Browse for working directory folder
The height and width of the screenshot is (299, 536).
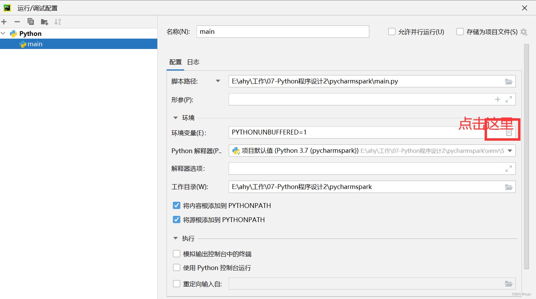click(x=509, y=187)
